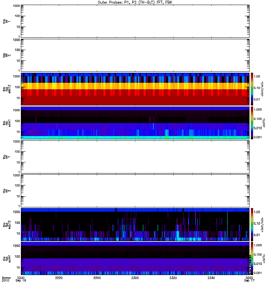Click the thb fbk scm1 spectrogram panel
The width and height of the screenshot is (270, 288).
(135, 123)
